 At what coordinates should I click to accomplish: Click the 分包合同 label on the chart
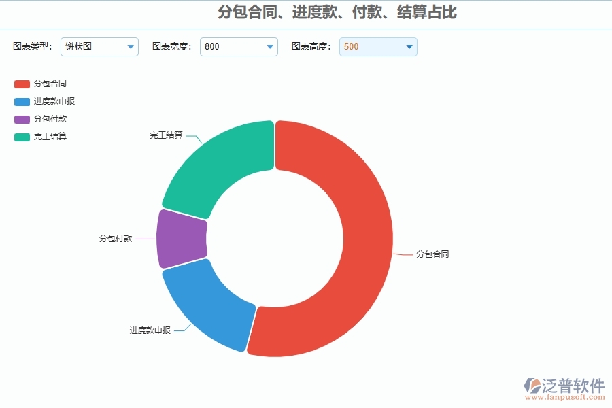[432, 254]
